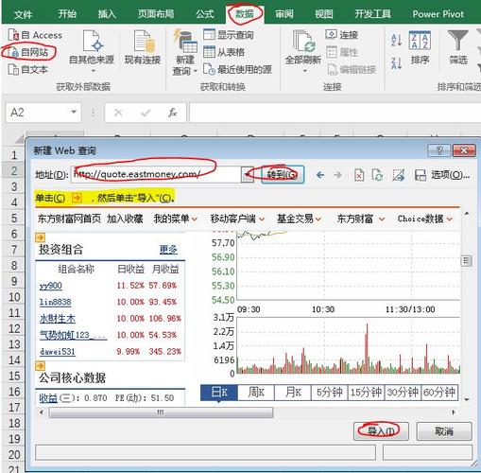Click the hide icons toolbar icon
This screenshot has width=481, height=473.
(x=398, y=175)
